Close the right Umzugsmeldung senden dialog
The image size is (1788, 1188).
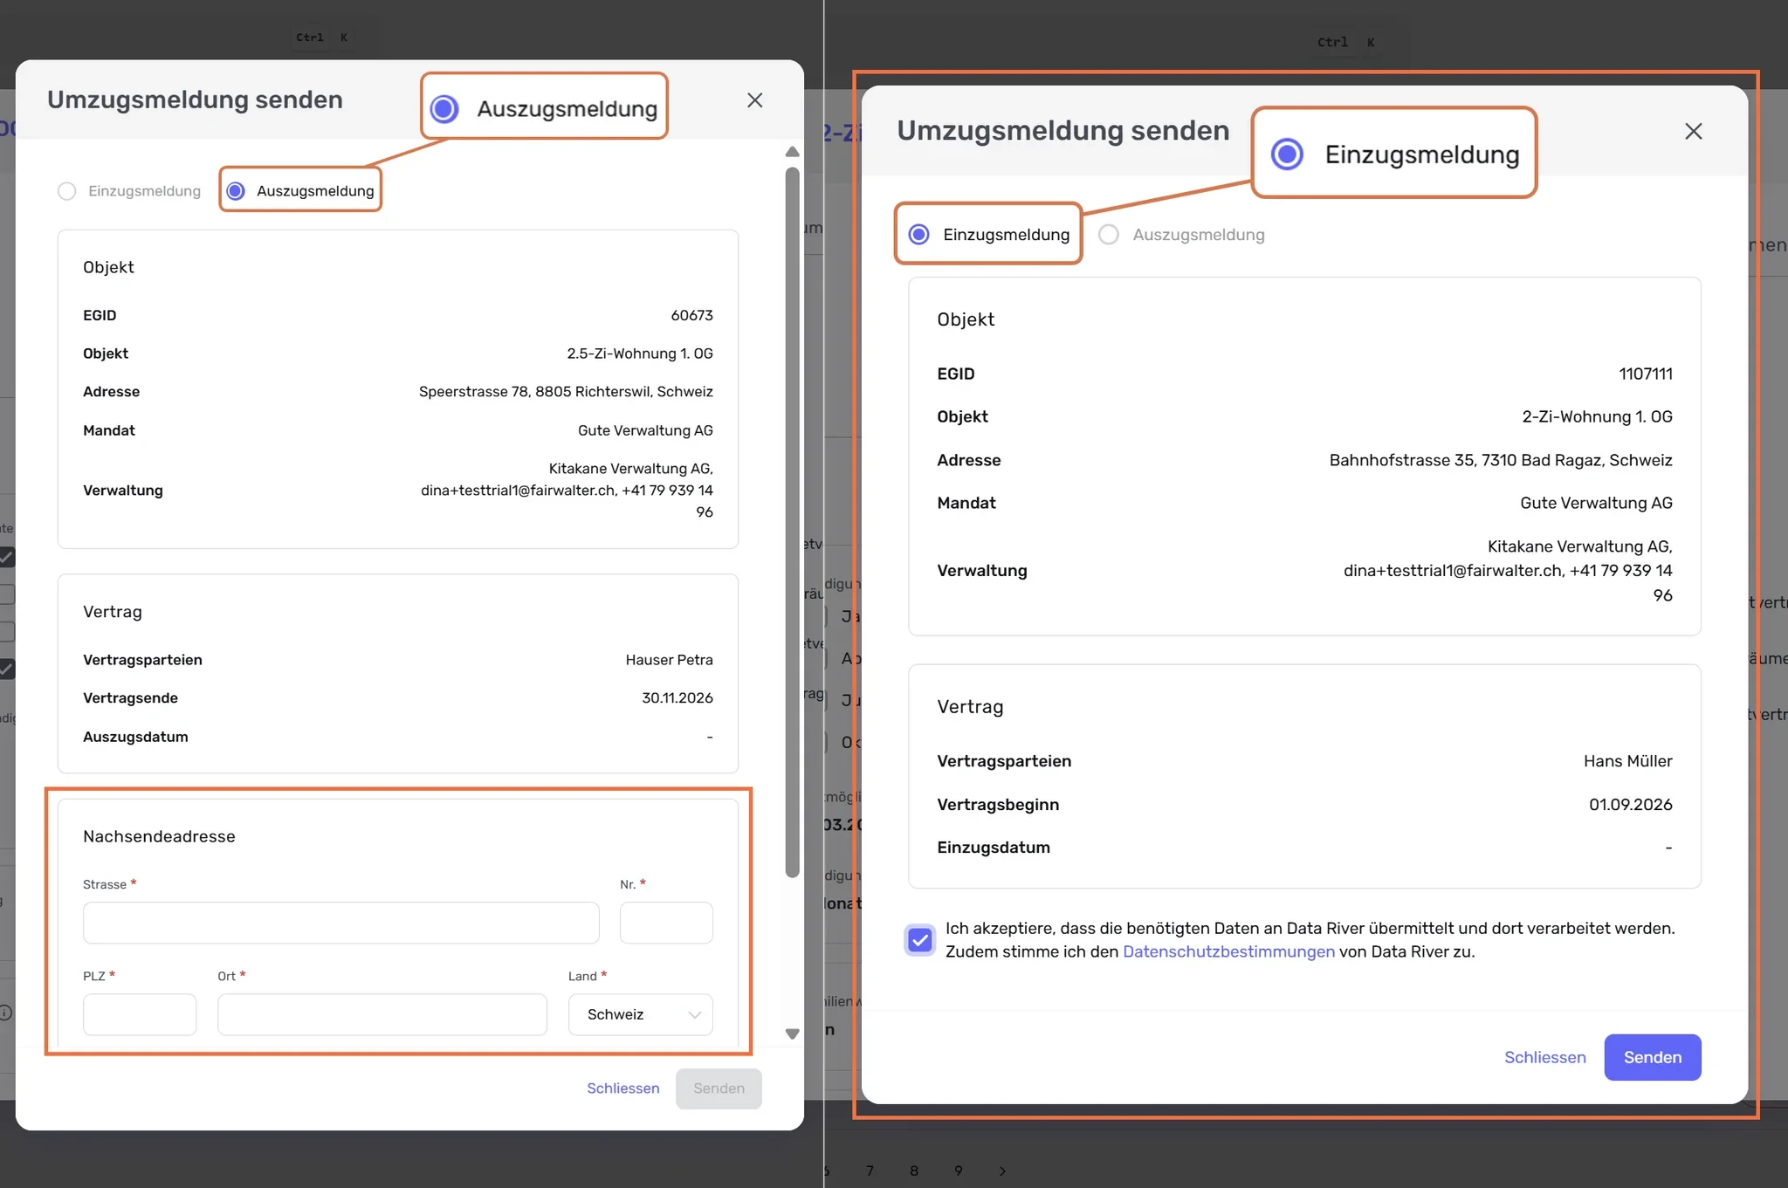[x=1694, y=131]
